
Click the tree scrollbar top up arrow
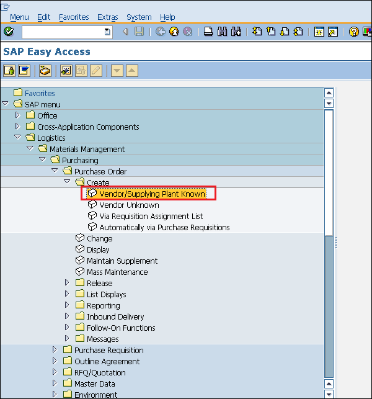click(x=329, y=92)
